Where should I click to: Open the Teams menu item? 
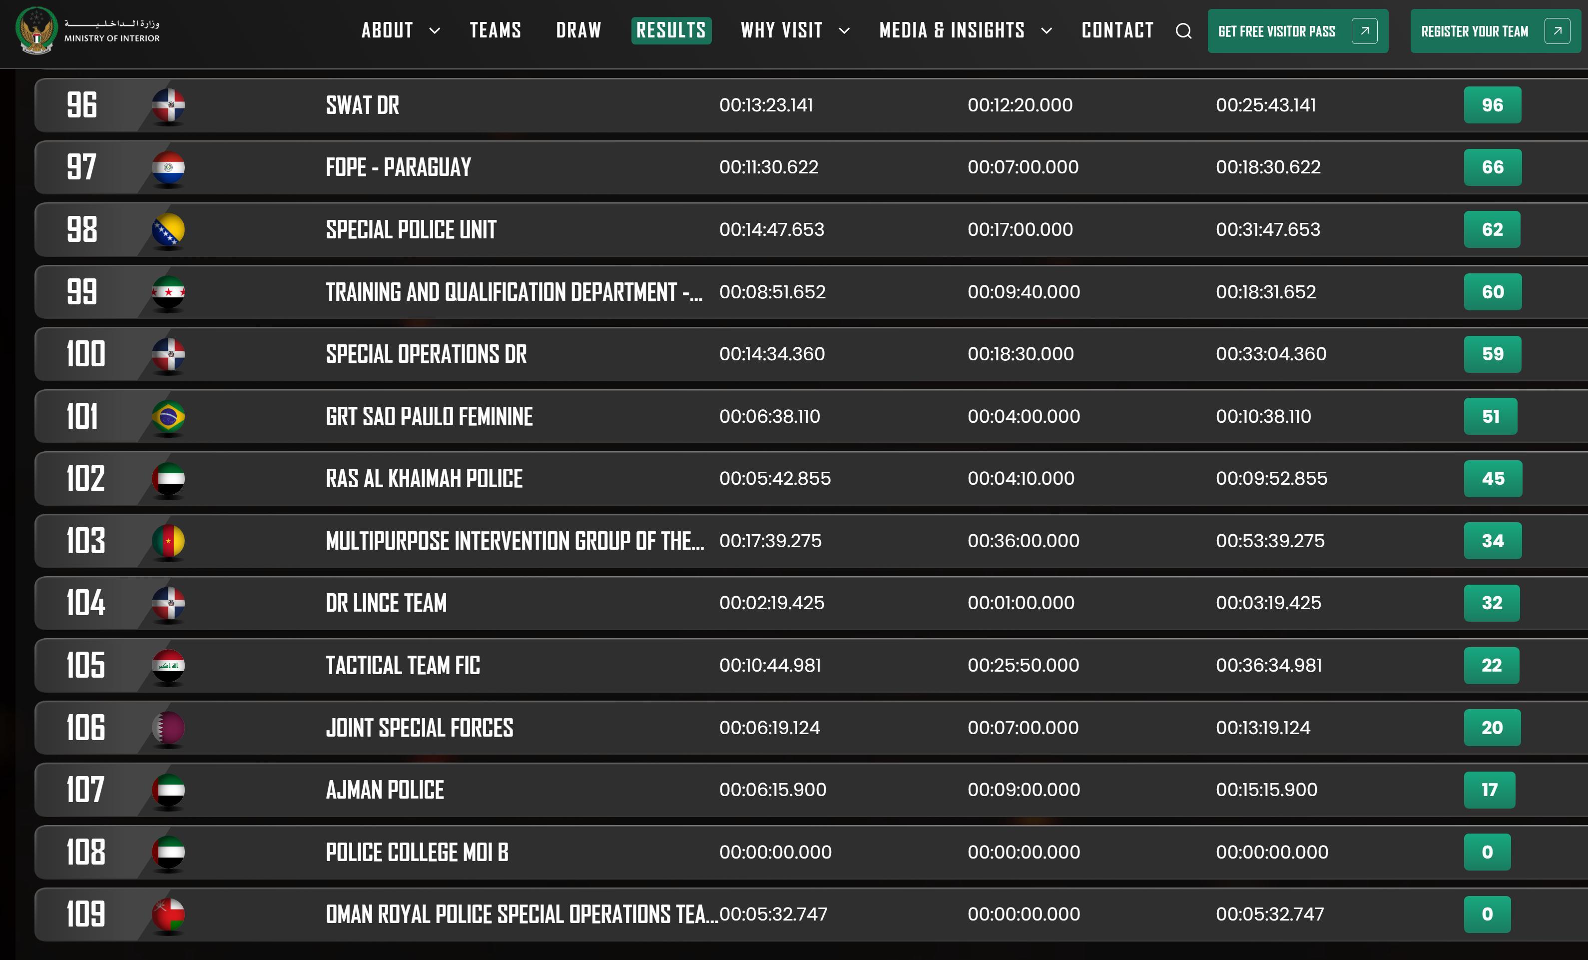coord(495,30)
